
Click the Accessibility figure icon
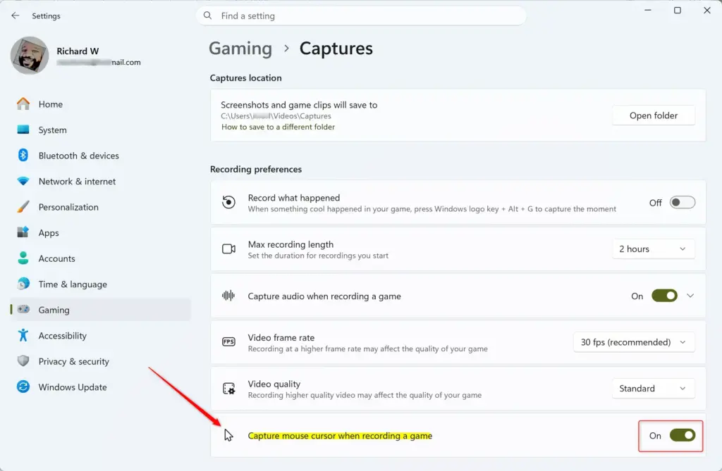(x=23, y=335)
